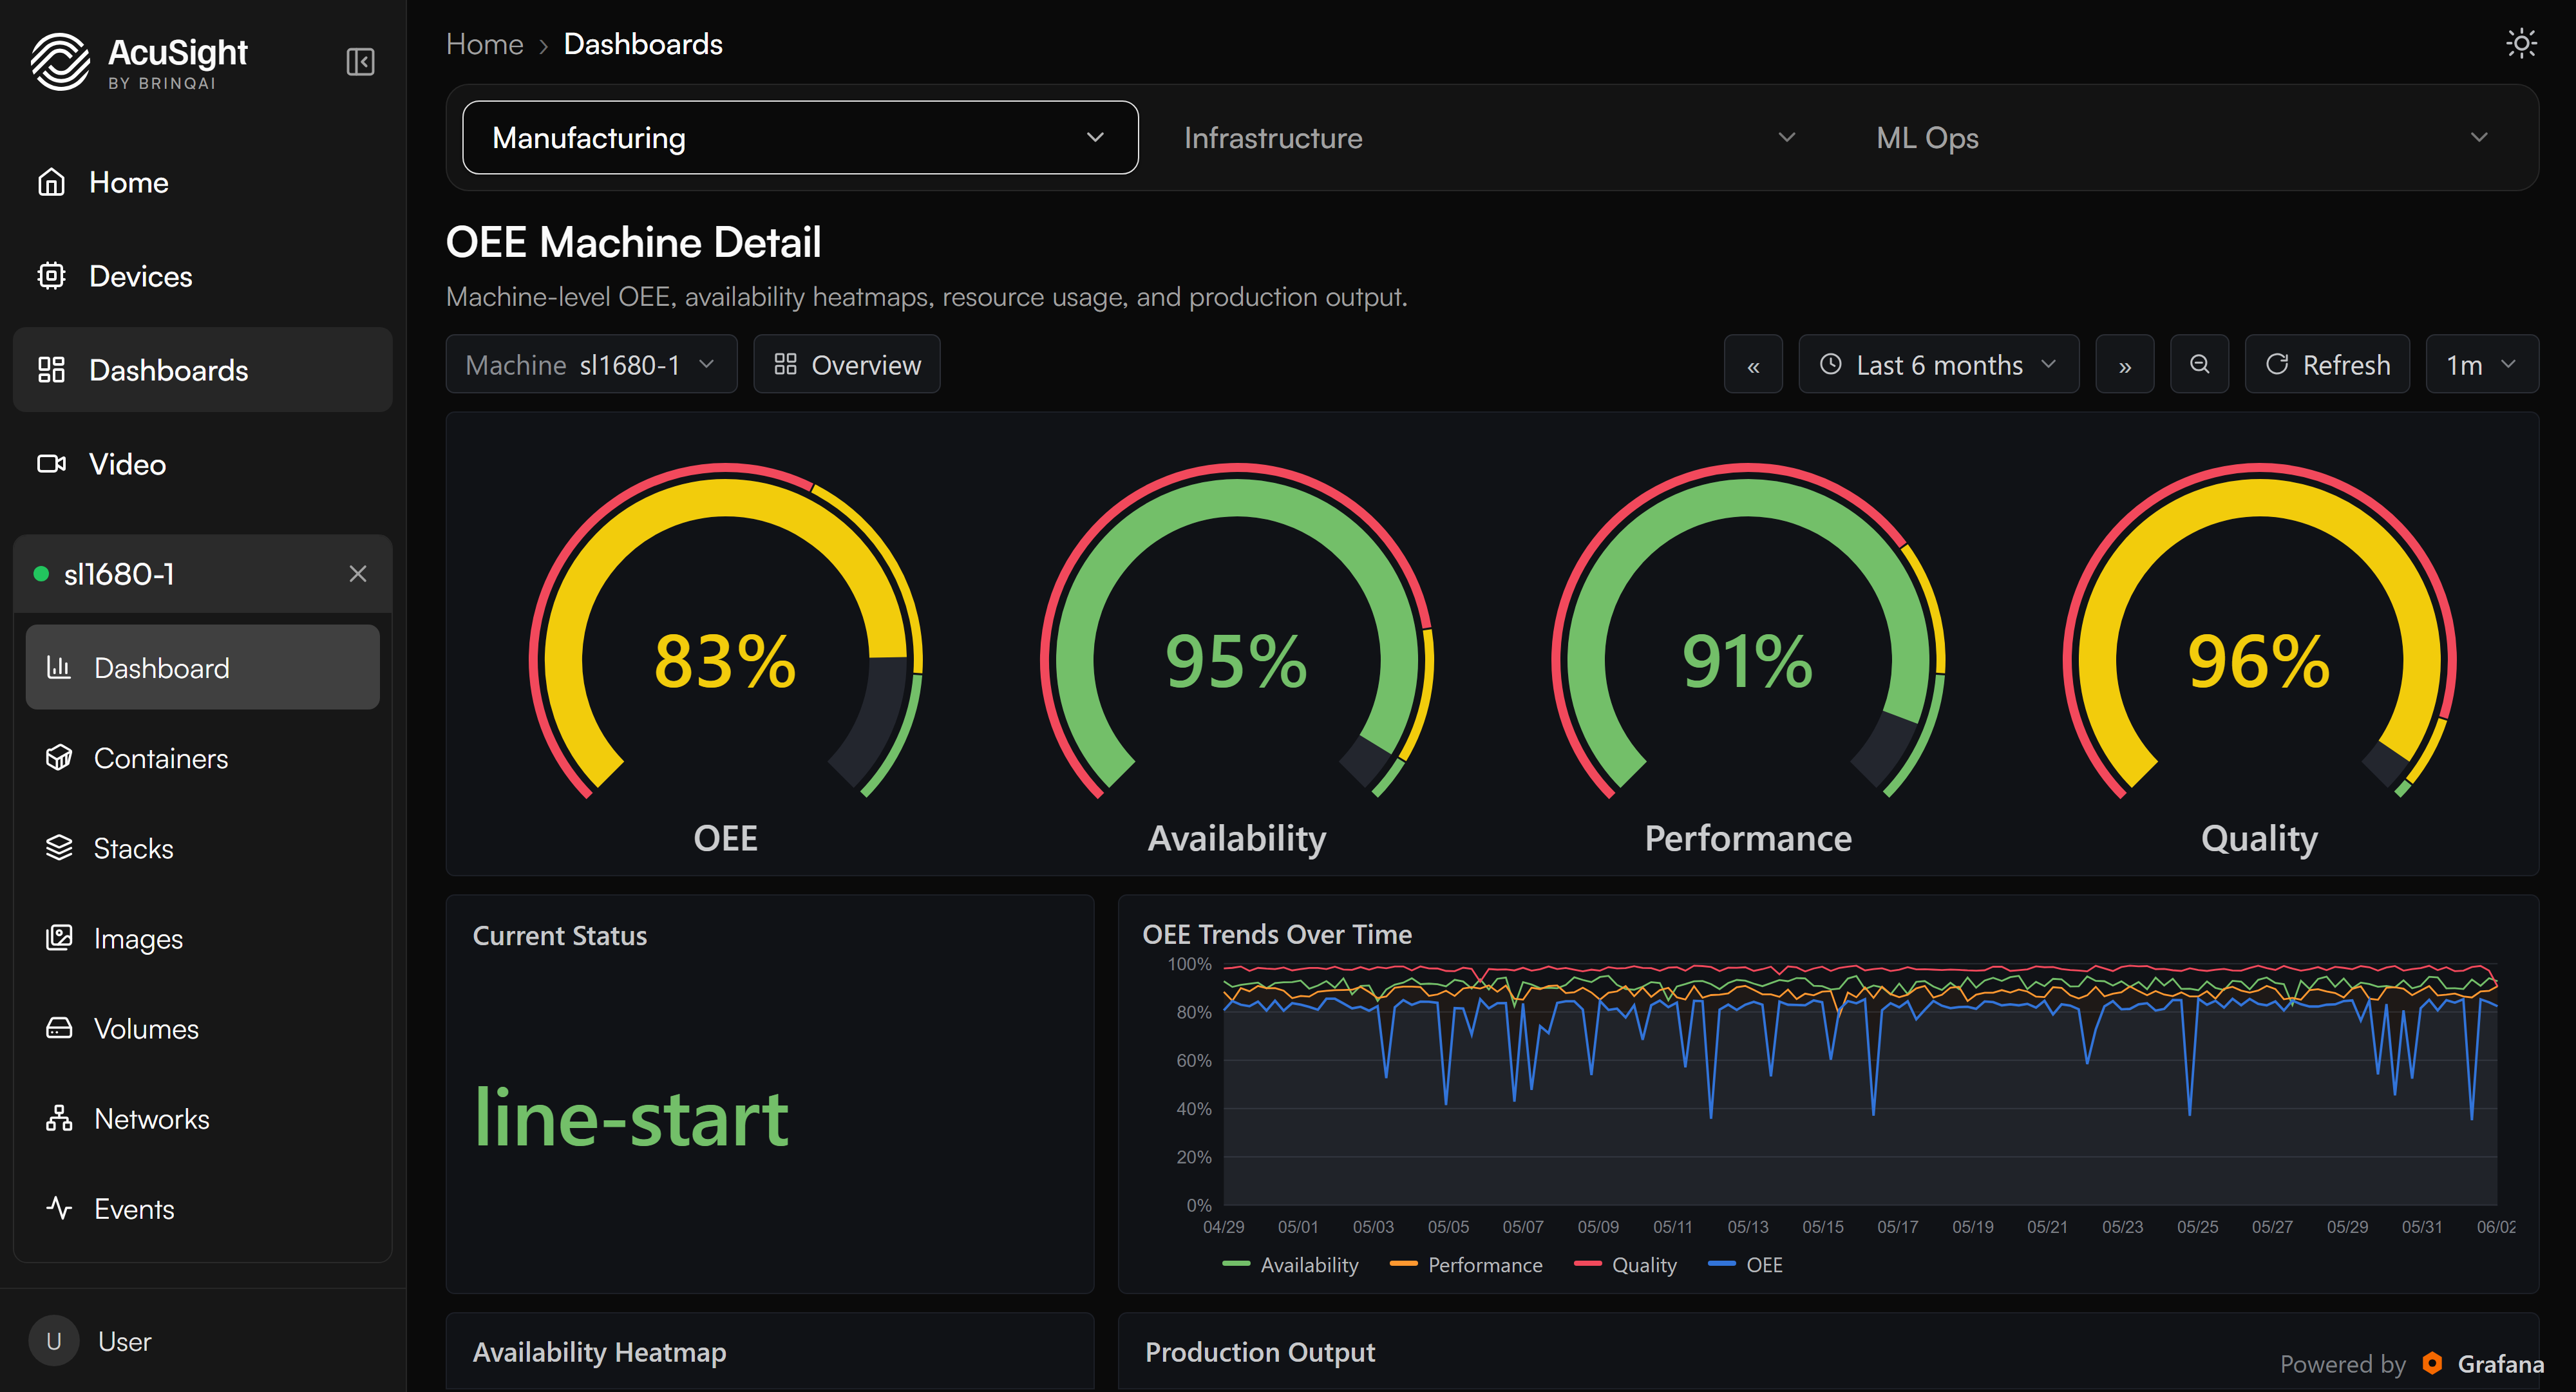Shift time range backward

pyautogui.click(x=1753, y=365)
